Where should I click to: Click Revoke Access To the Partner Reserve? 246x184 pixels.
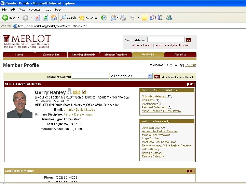166,146
